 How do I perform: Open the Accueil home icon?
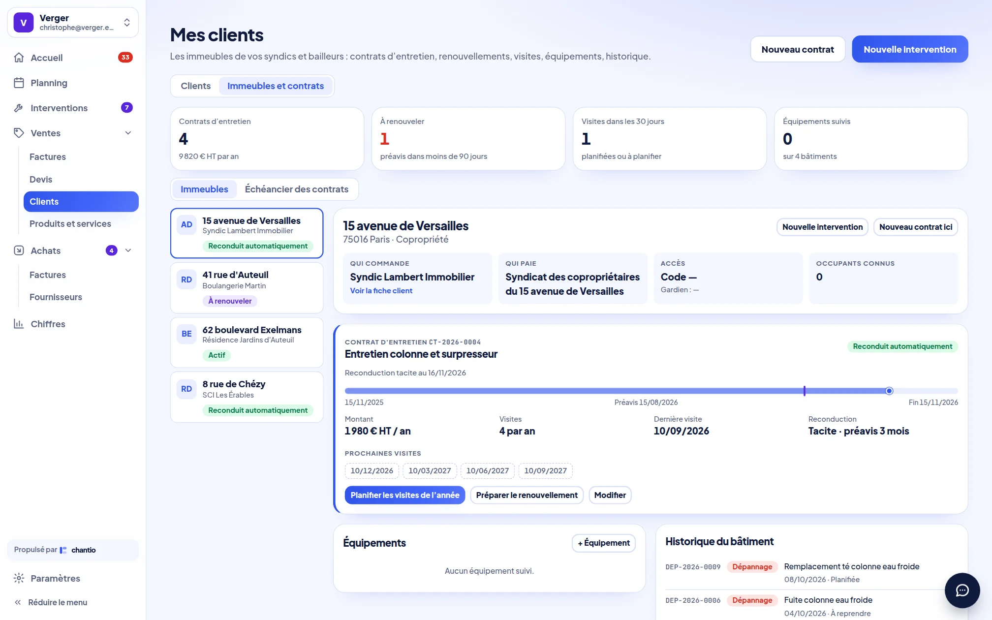coord(19,58)
